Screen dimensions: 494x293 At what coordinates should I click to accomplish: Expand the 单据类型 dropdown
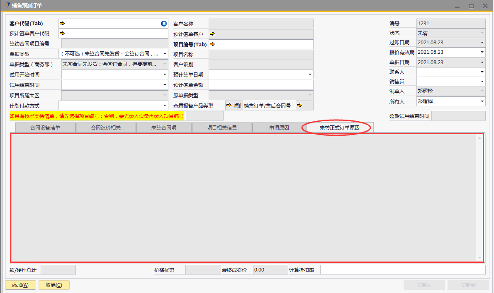(165, 54)
